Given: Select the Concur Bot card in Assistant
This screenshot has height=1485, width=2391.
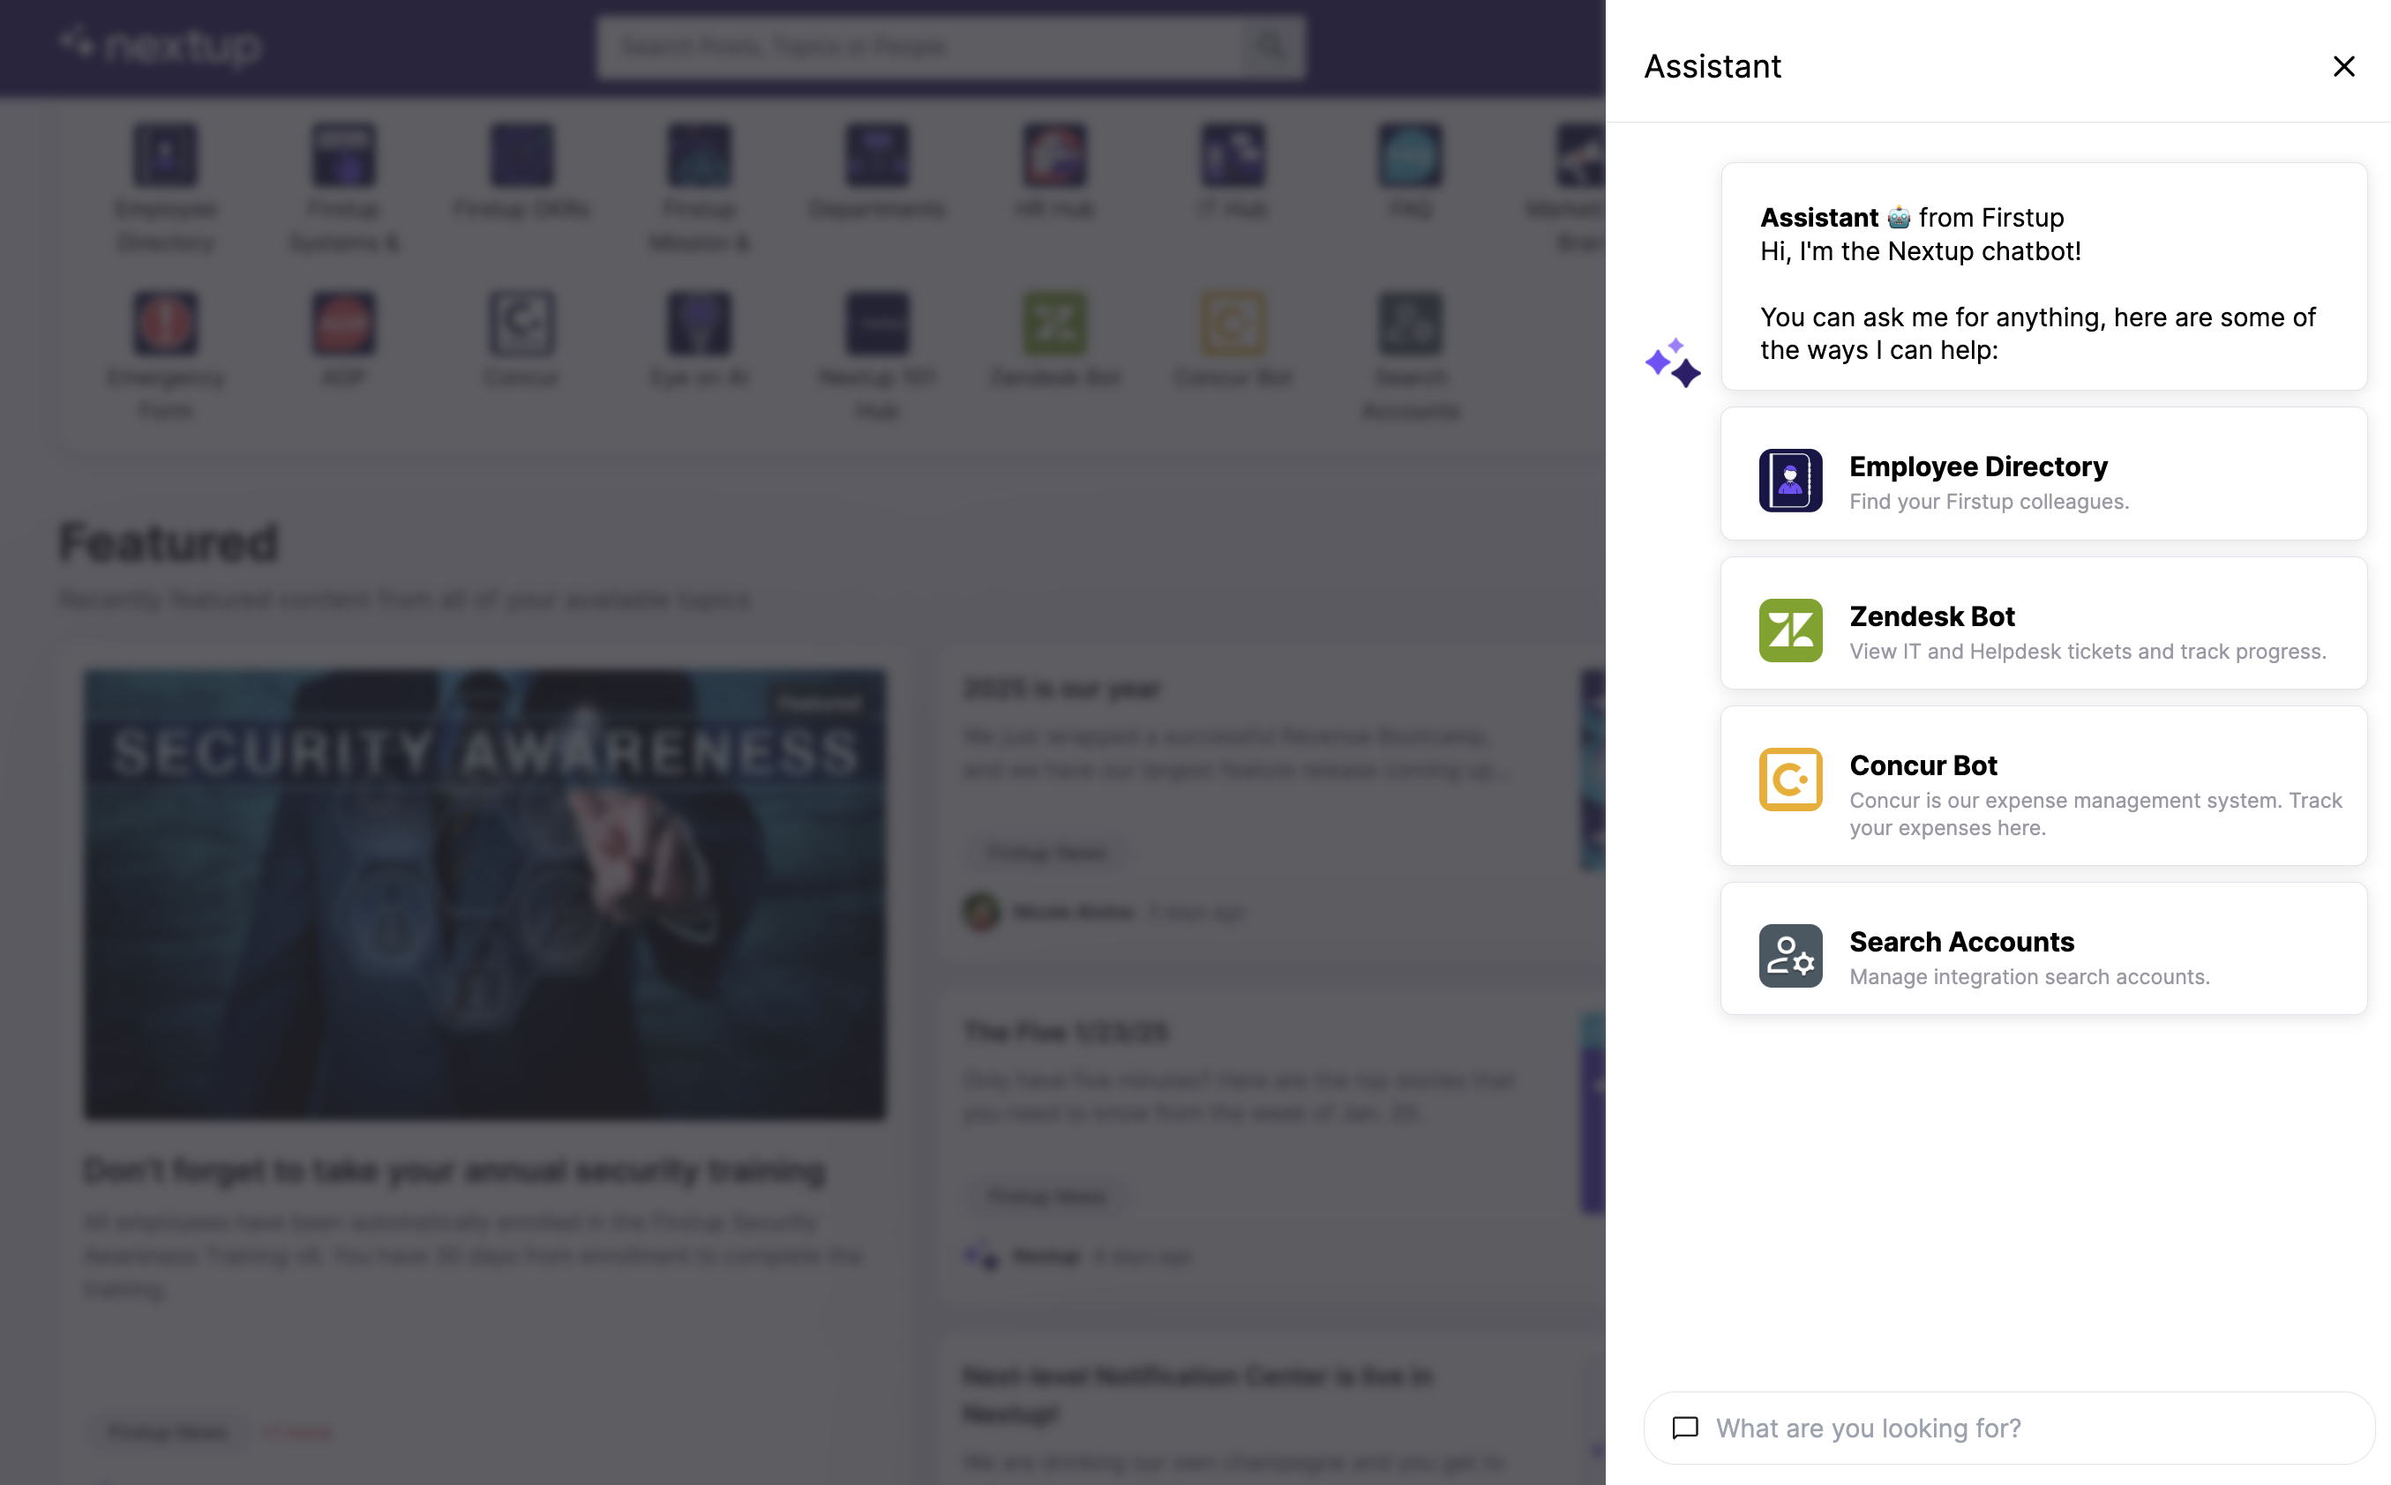Looking at the screenshot, I should (x=2043, y=786).
